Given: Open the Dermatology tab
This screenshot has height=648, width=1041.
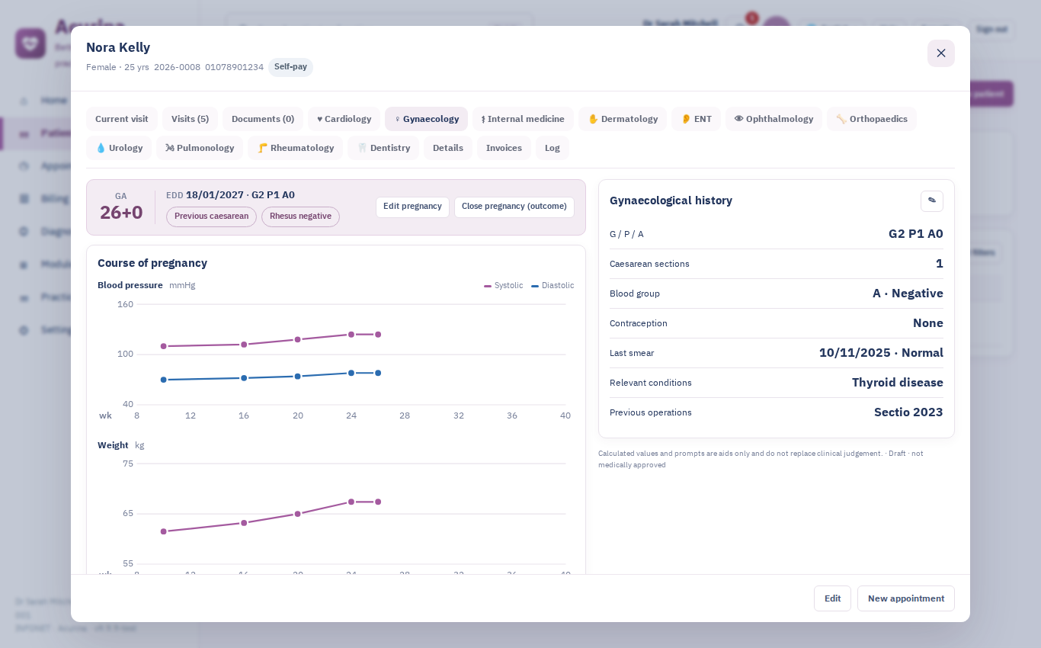Looking at the screenshot, I should point(623,119).
